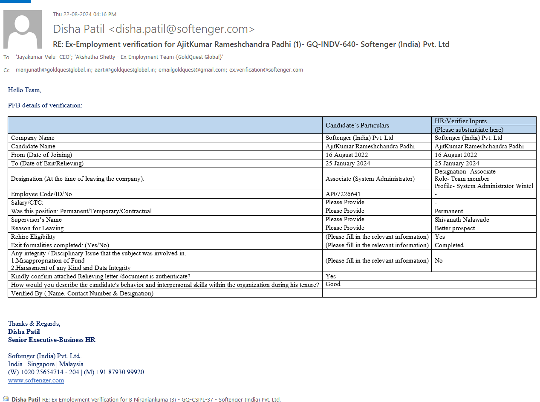Click employee code AP07226641 in the table

pos(343,194)
